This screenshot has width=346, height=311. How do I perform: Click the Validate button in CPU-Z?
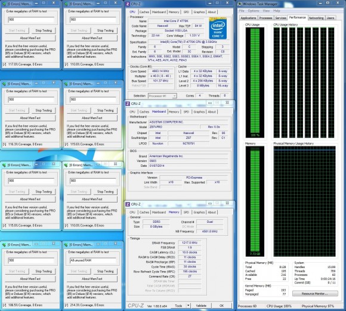201,306
